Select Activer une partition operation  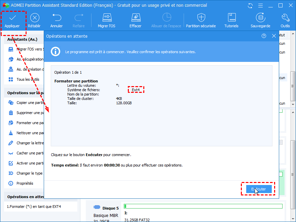tap(26, 163)
